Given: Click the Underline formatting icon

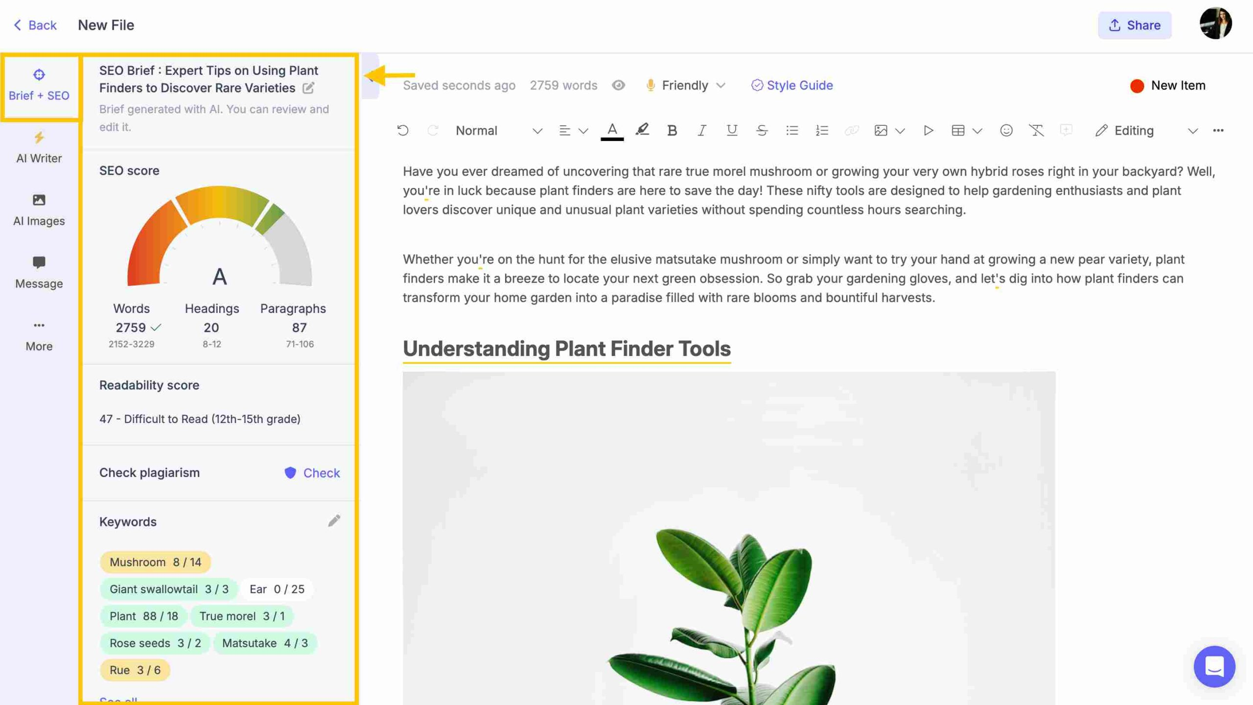Looking at the screenshot, I should tap(731, 131).
